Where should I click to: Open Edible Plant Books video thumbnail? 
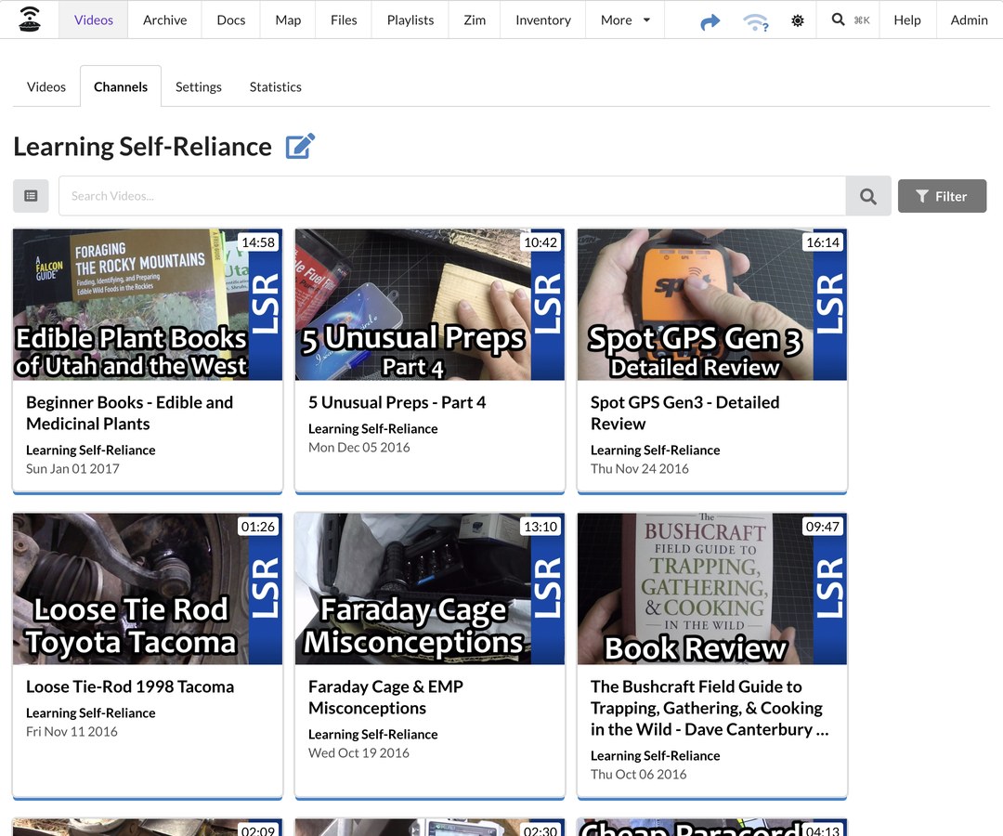click(x=147, y=305)
